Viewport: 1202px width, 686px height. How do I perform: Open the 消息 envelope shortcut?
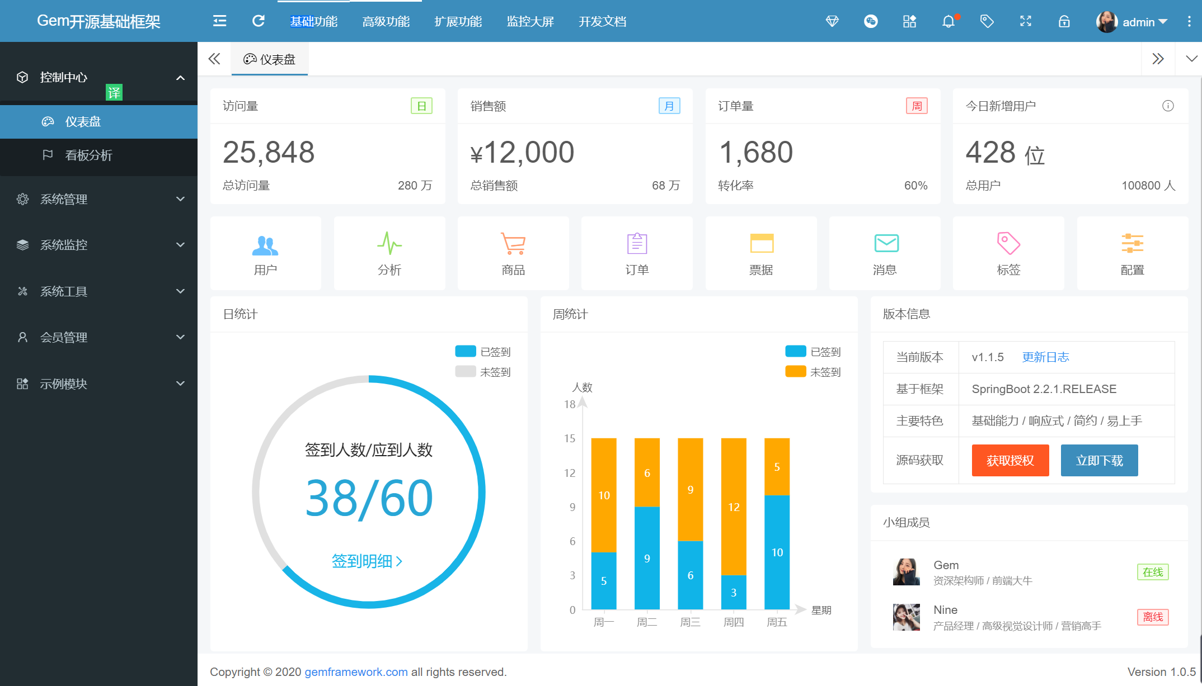click(885, 253)
